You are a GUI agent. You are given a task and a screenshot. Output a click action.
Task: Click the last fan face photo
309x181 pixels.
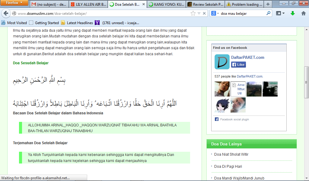238,105
